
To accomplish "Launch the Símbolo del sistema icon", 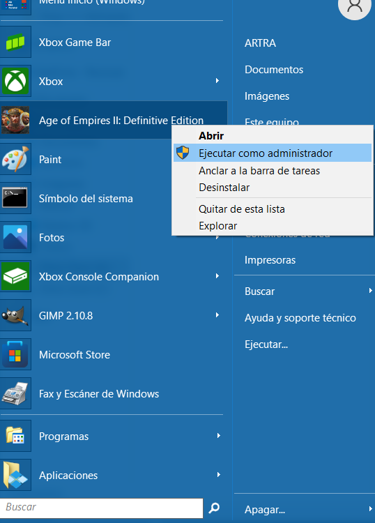I will click(15, 198).
